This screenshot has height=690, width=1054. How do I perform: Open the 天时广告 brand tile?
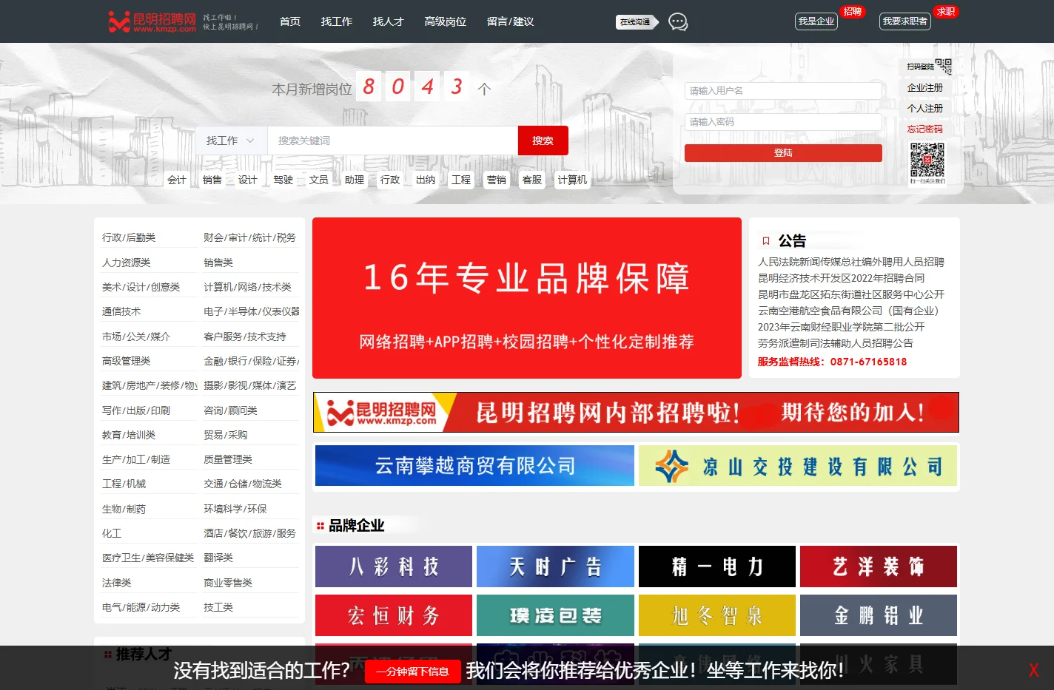pos(555,566)
